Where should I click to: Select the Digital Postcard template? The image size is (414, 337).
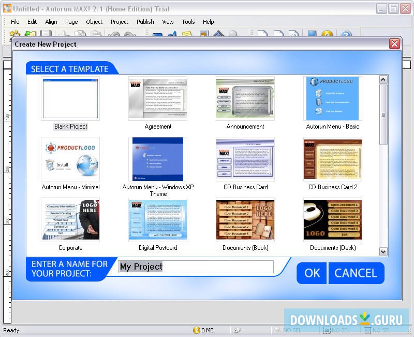pyautogui.click(x=158, y=220)
